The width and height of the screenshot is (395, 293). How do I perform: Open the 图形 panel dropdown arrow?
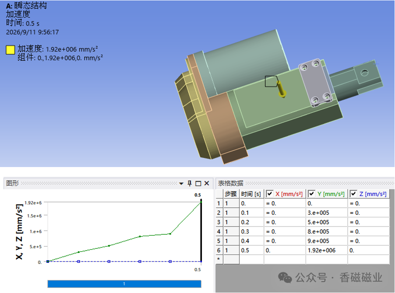[x=181, y=184]
